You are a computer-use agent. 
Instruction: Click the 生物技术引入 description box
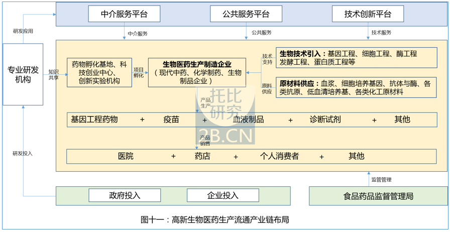[x=356, y=58]
